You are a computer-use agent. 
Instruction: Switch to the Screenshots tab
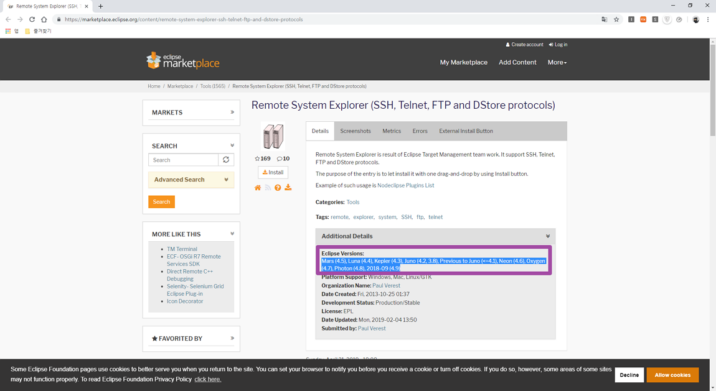pos(356,131)
